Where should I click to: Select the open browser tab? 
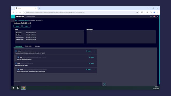[26, 8]
